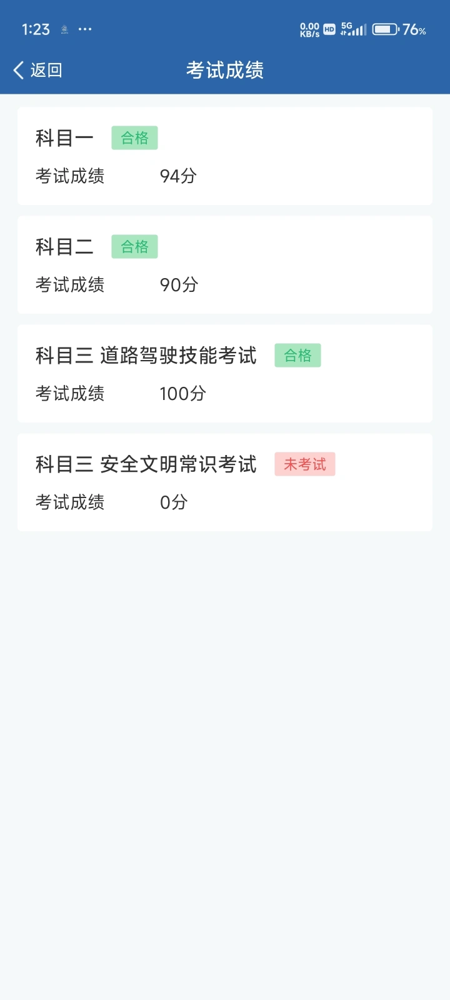This screenshot has width=450, height=1000.
Task: Tap the 返回 back text
Action: [46, 70]
